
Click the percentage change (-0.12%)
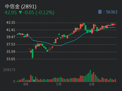click(45, 13)
